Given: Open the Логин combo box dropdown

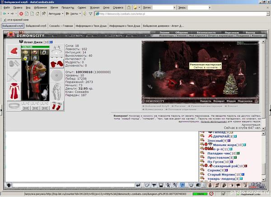Looking at the screenshot, I should [x=174, y=8].
